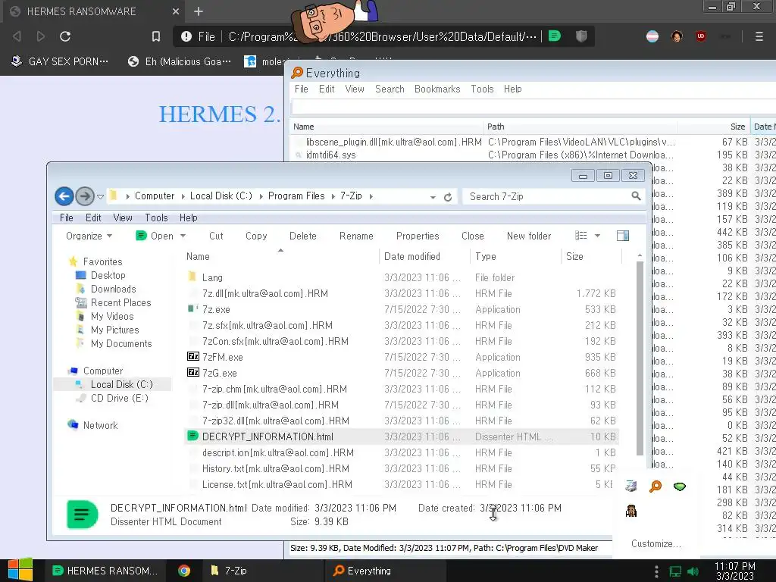776x582 pixels.
Task: Switch to Everything taskbar button
Action: point(384,571)
